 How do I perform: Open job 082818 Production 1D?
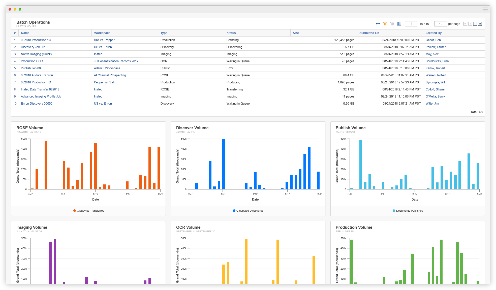36,82
